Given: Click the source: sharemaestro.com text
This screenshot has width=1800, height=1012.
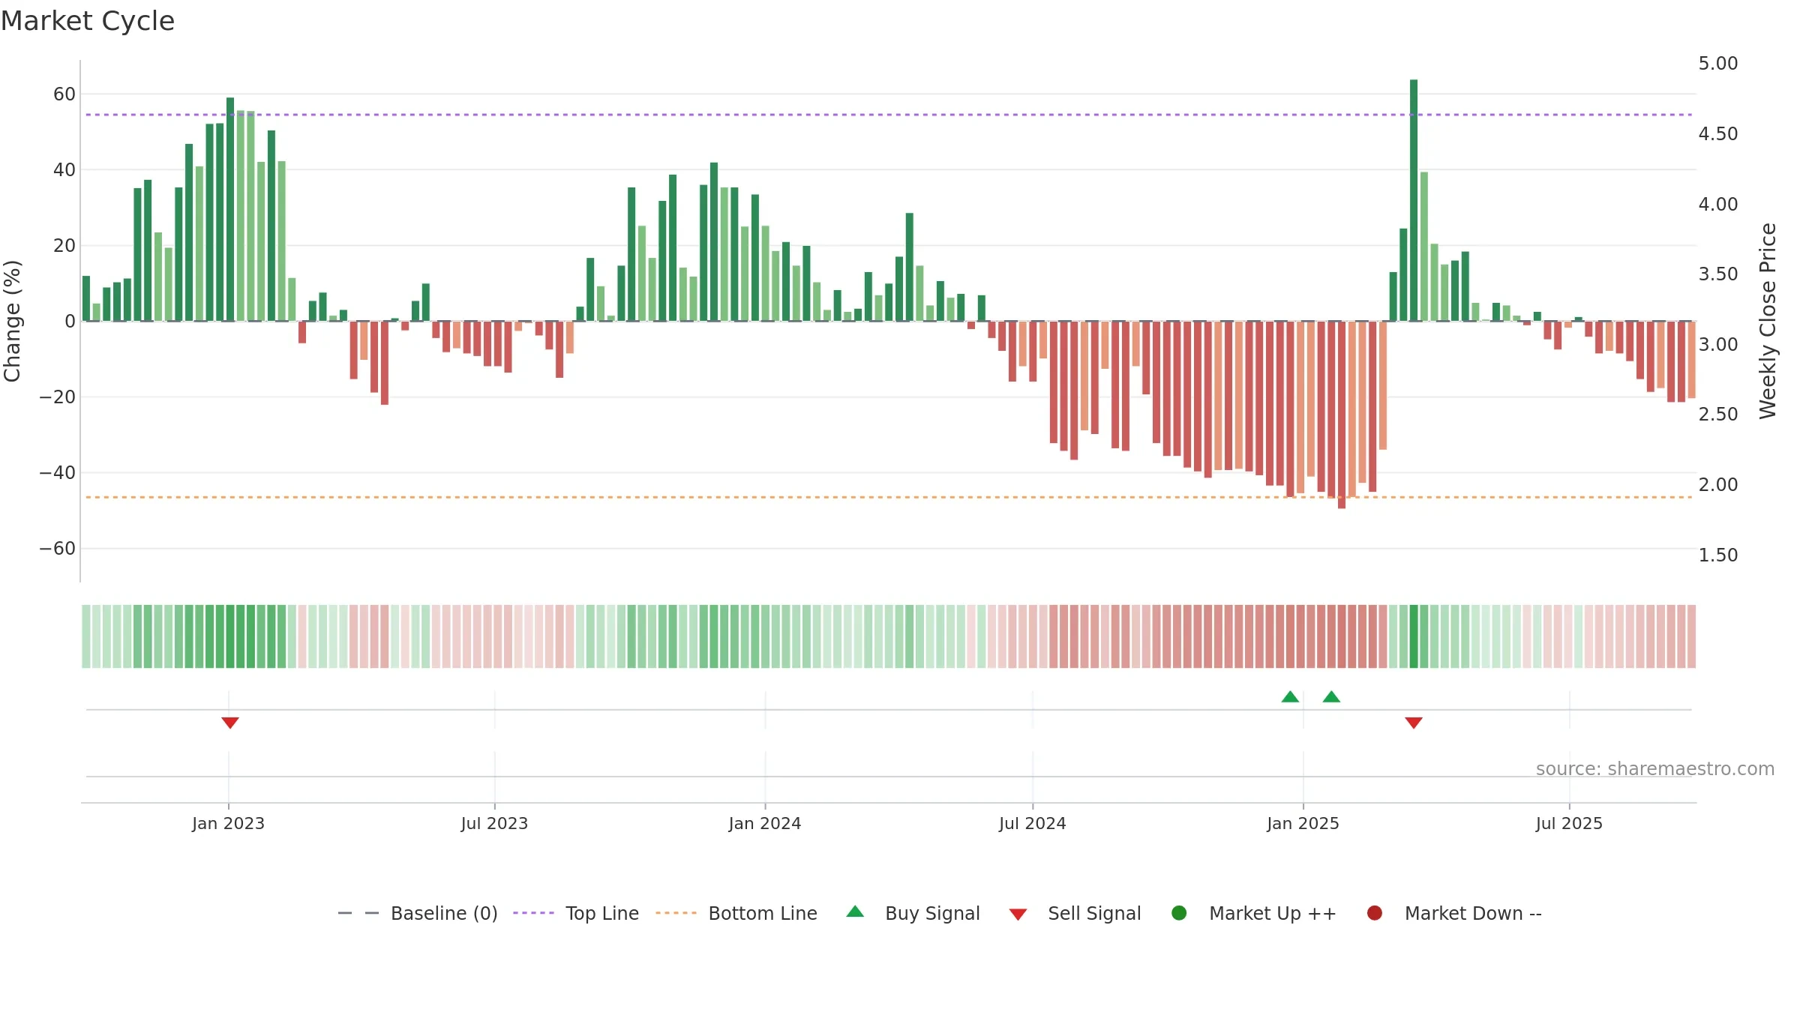Looking at the screenshot, I should click(1655, 768).
